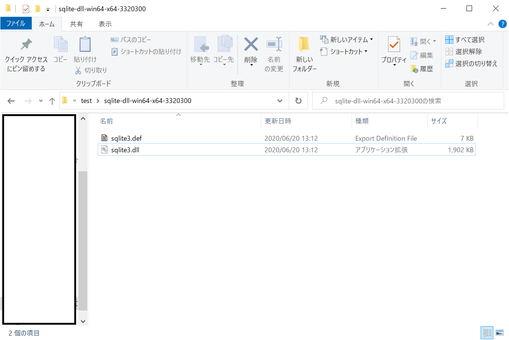Choose Copy path (パスのコピー)

pos(131,40)
